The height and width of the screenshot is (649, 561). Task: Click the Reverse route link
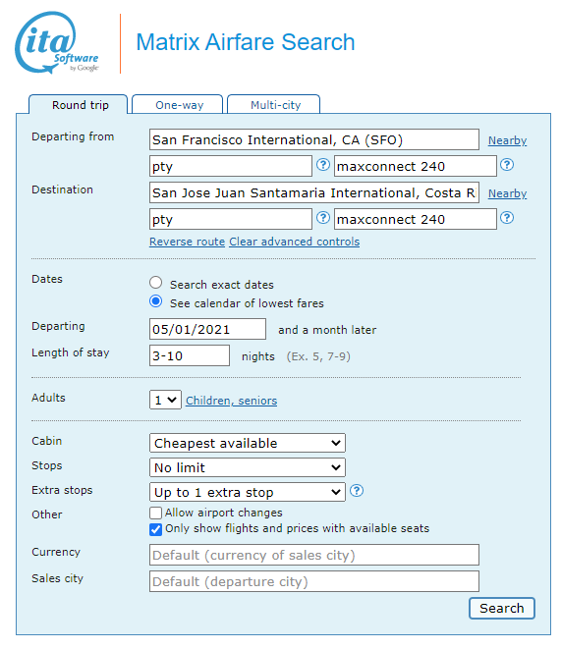187,242
